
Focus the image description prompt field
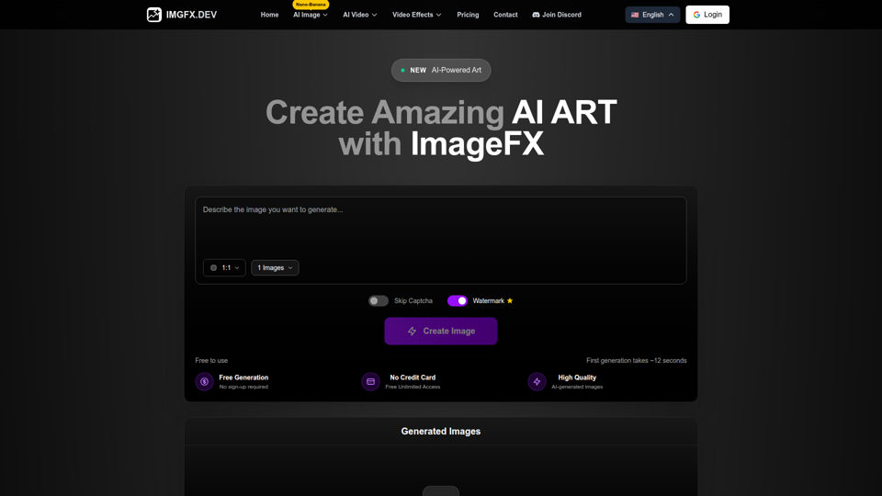click(441, 240)
